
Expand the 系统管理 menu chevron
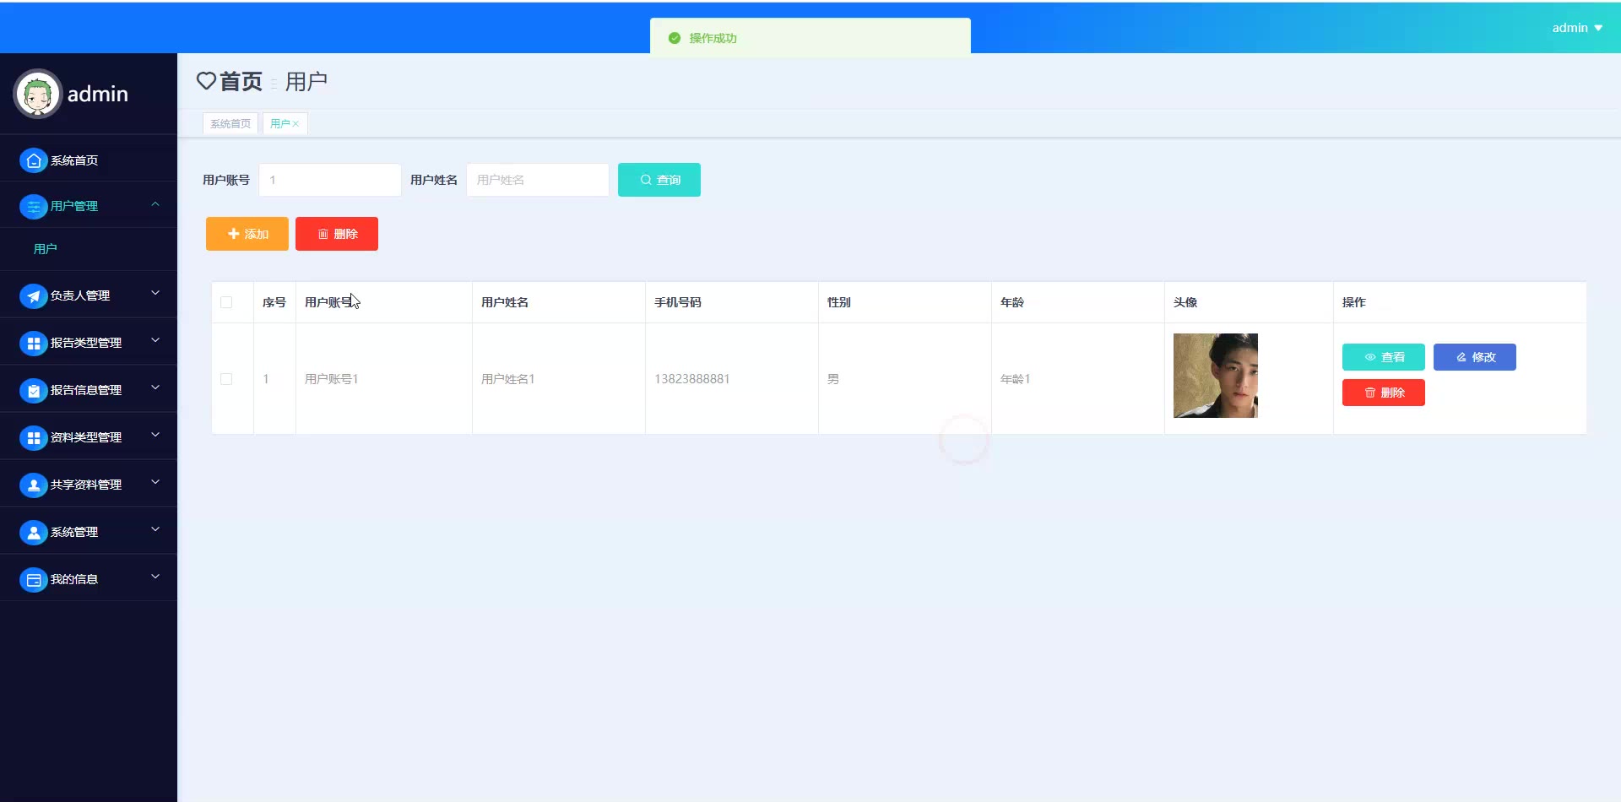click(155, 530)
